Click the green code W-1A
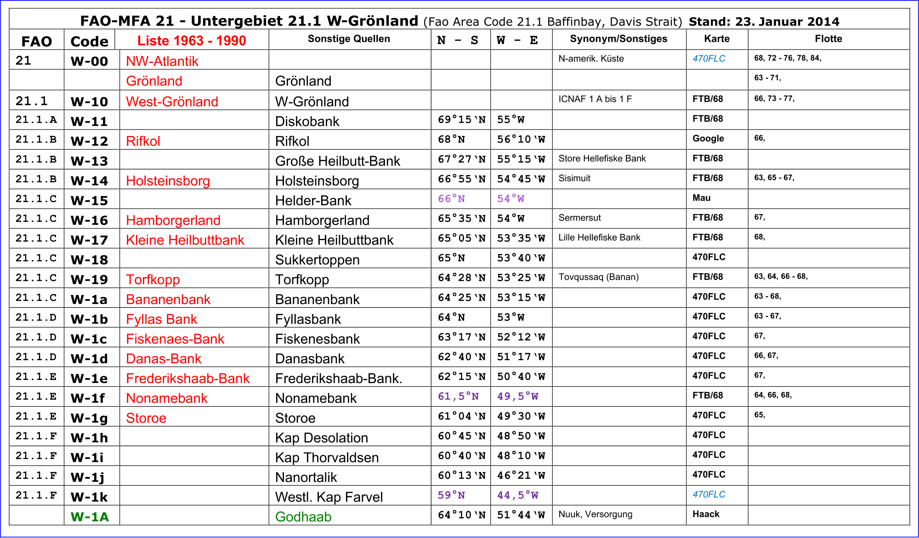Viewport: 919px width, 538px height. [x=90, y=516]
